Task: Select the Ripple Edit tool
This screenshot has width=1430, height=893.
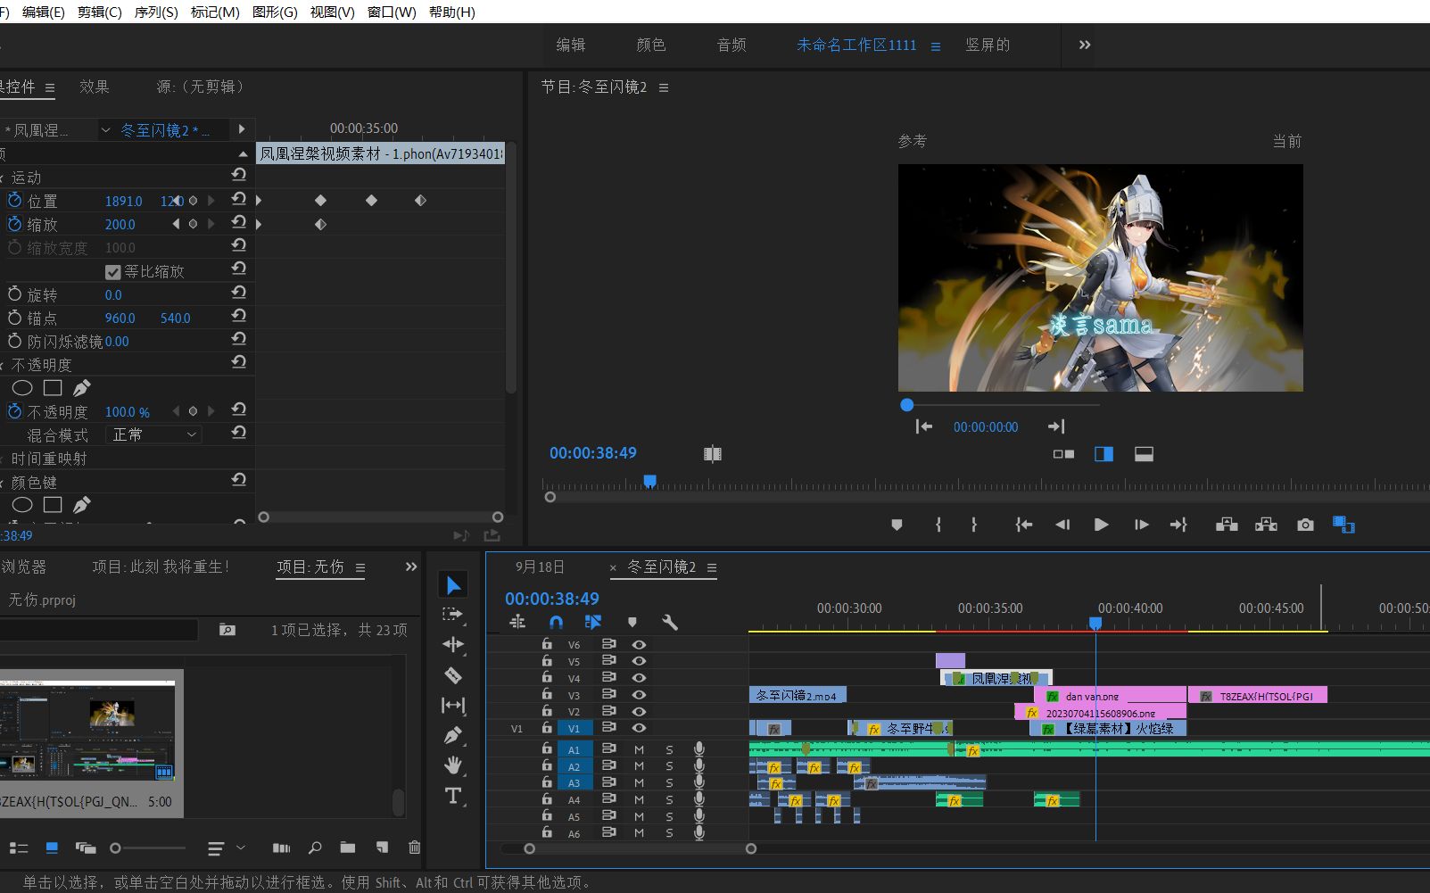Action: [453, 644]
